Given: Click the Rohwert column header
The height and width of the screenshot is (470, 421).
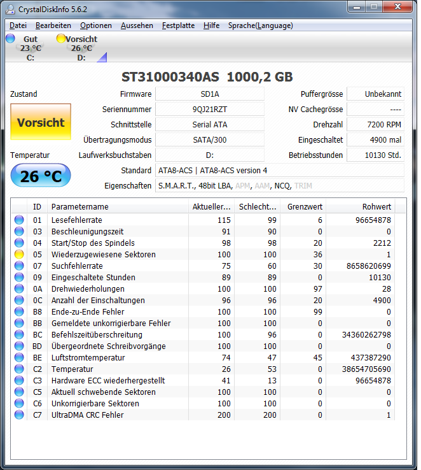Looking at the screenshot, I should pyautogui.click(x=360, y=206).
